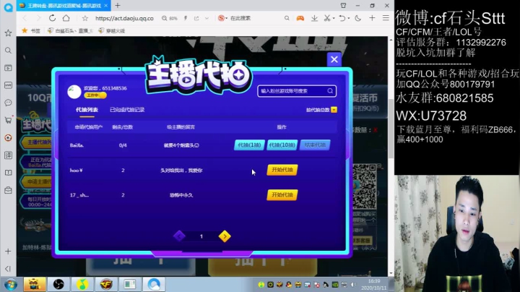Screen dimensions: 520x292
Task: Open the sidebar shopping cart icon
Action: (8, 120)
